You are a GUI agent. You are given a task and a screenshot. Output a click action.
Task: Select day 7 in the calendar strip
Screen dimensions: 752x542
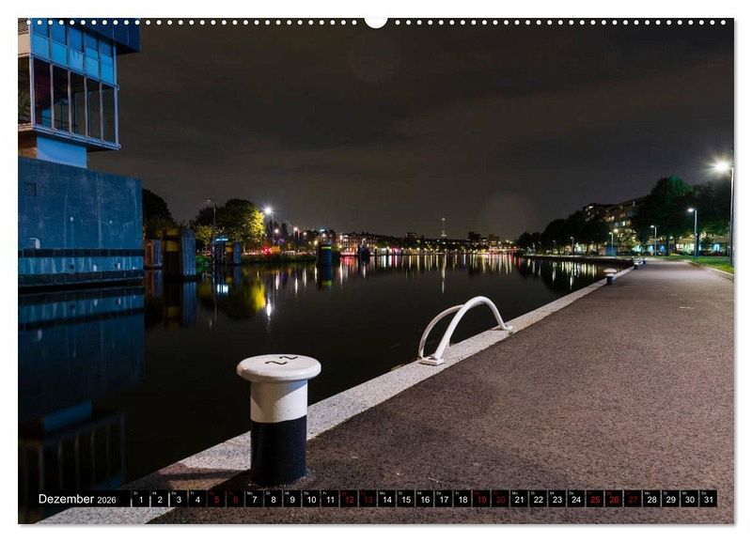(x=254, y=499)
